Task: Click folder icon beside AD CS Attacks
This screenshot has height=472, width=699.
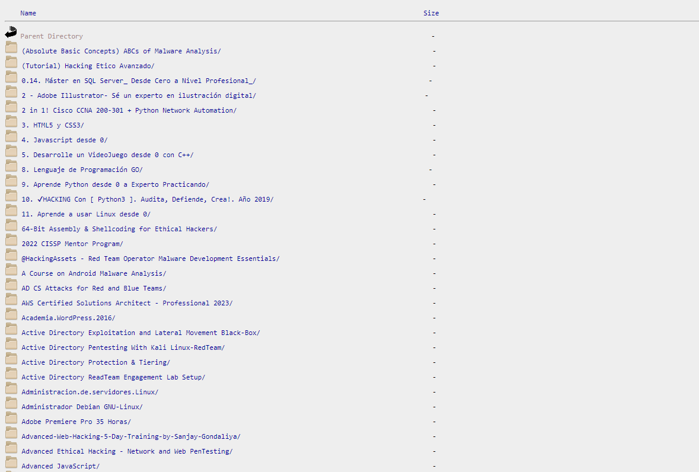Action: tap(11, 285)
